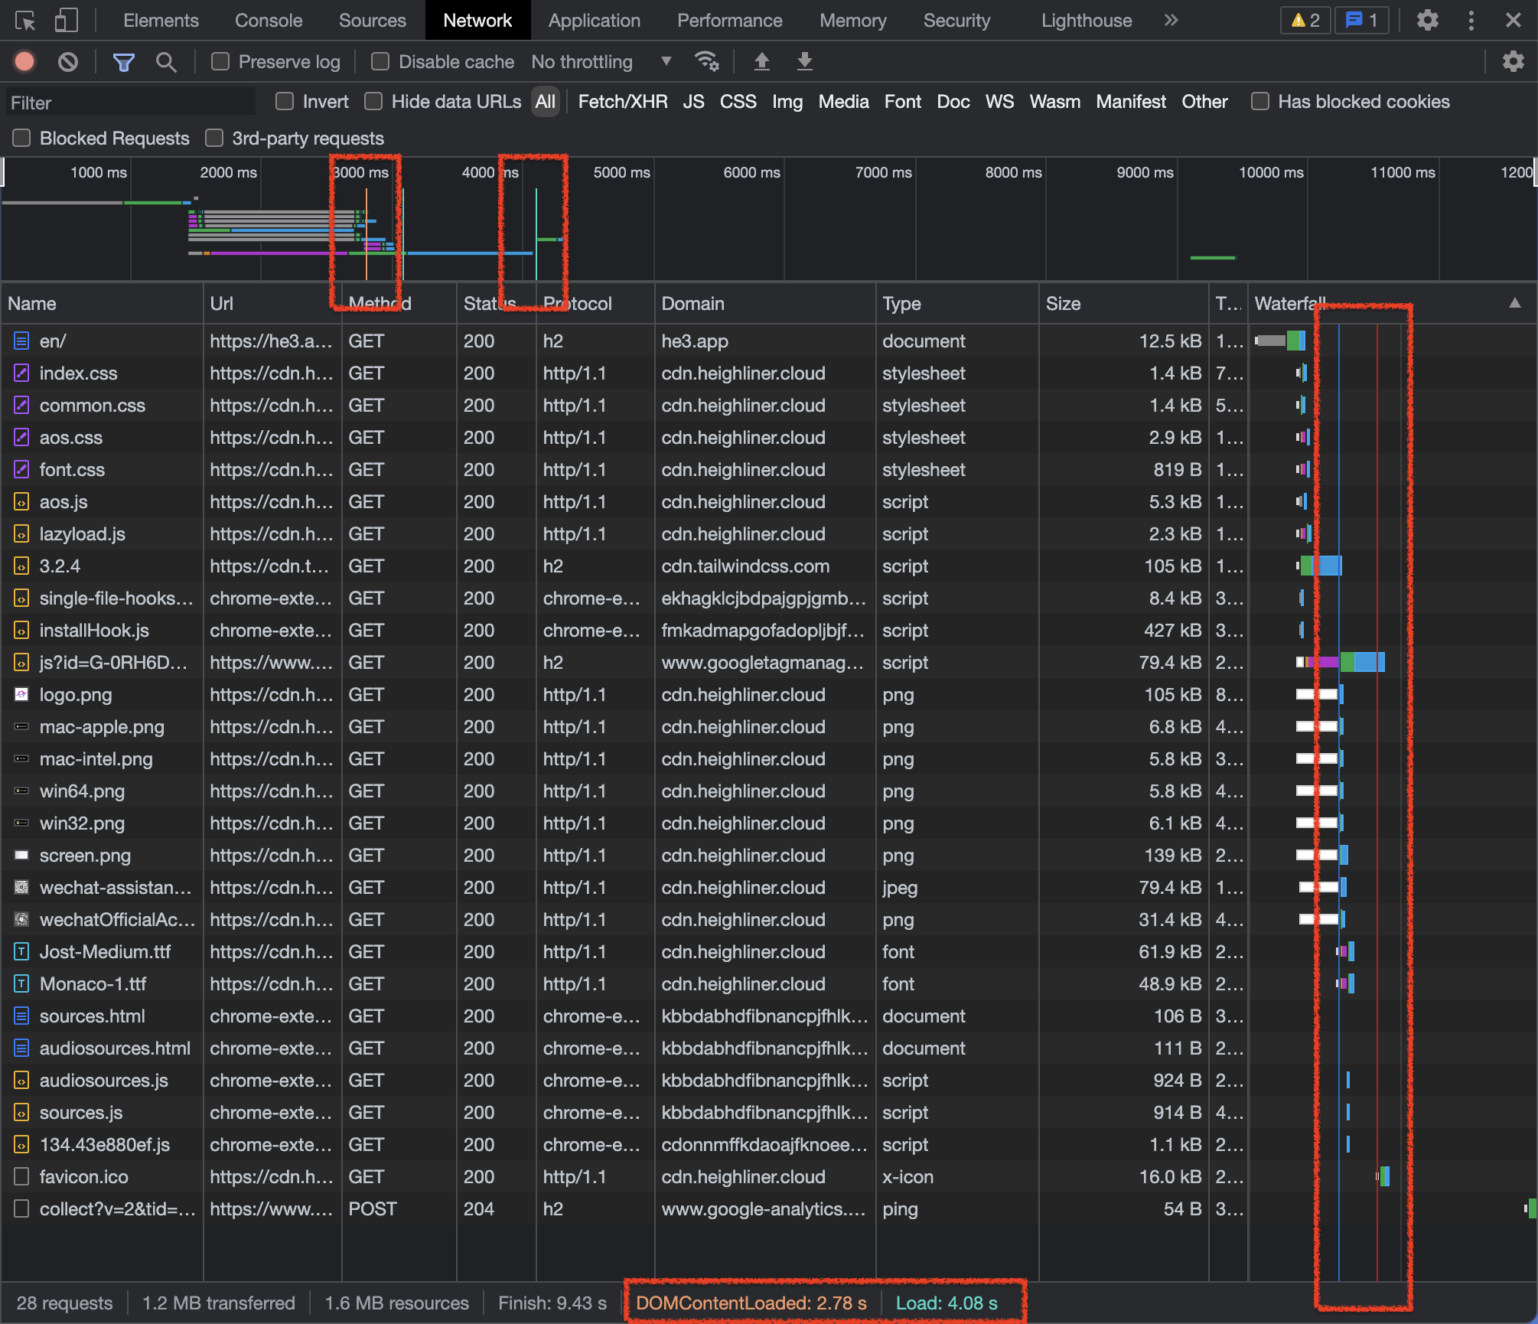Enable the Preserve log checkbox

(x=220, y=61)
